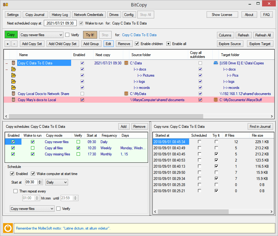278x236 pixels.
Task: Click database icon next to C:\MyData source
Action: pyautogui.click(x=126, y=94)
